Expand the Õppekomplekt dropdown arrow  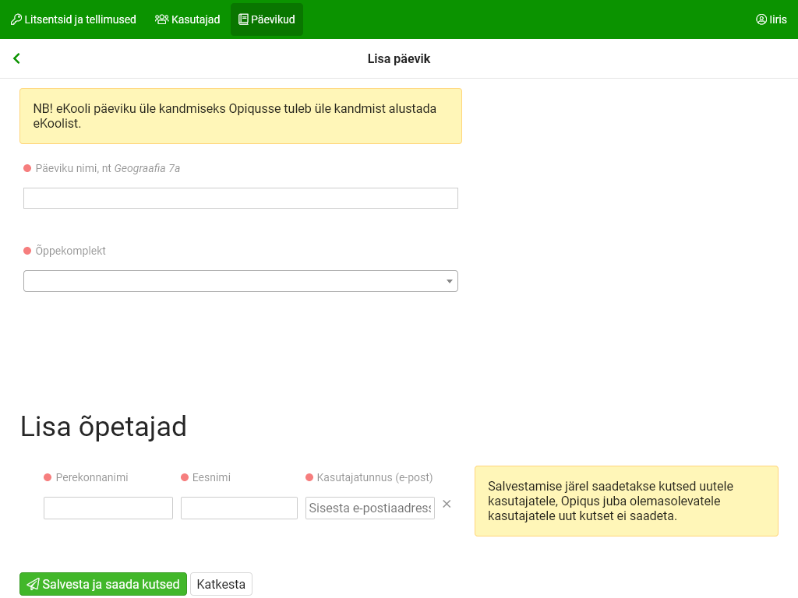(449, 281)
